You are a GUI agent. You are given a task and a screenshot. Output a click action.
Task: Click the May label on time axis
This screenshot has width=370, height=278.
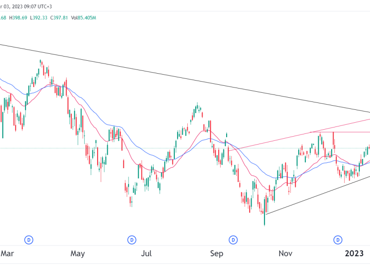pyautogui.click(x=78, y=253)
